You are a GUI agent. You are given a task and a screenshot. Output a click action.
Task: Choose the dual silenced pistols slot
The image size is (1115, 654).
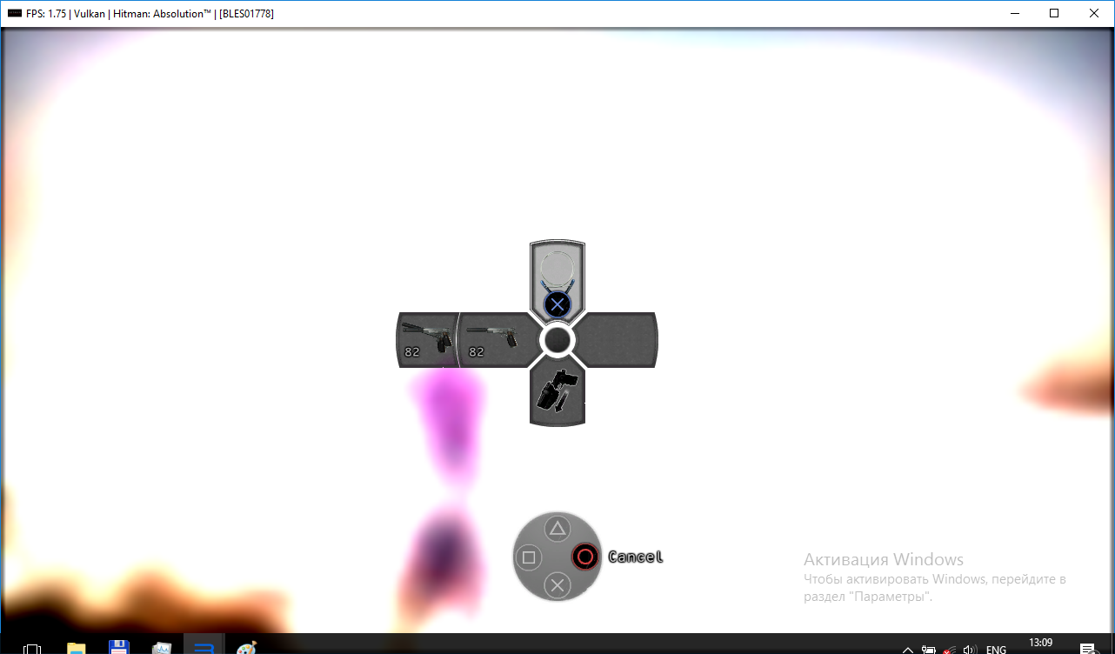point(427,340)
